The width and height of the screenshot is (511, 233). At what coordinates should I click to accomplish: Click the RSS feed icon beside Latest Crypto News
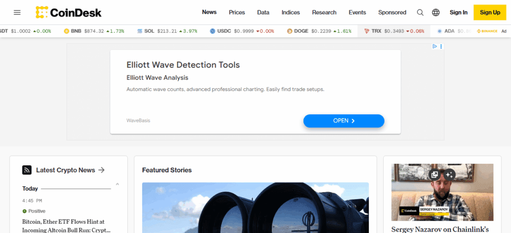(27, 170)
